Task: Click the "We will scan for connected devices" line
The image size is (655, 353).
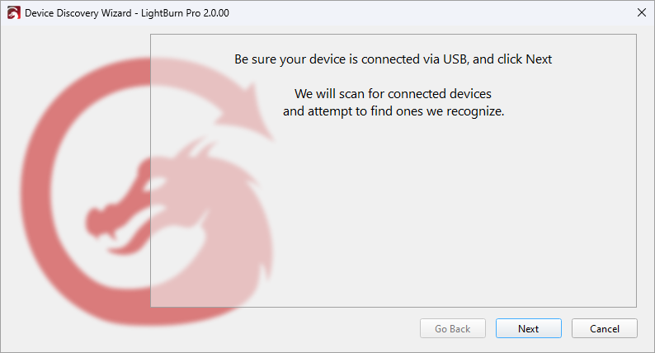Action: [x=393, y=93]
